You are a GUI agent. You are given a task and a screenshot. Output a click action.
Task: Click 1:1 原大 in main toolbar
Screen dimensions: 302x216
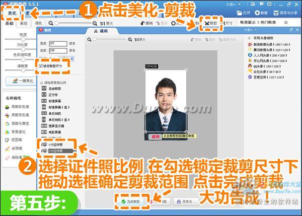106,24
